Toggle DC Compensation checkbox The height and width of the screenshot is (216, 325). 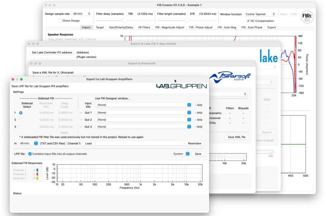[x=248, y=21]
